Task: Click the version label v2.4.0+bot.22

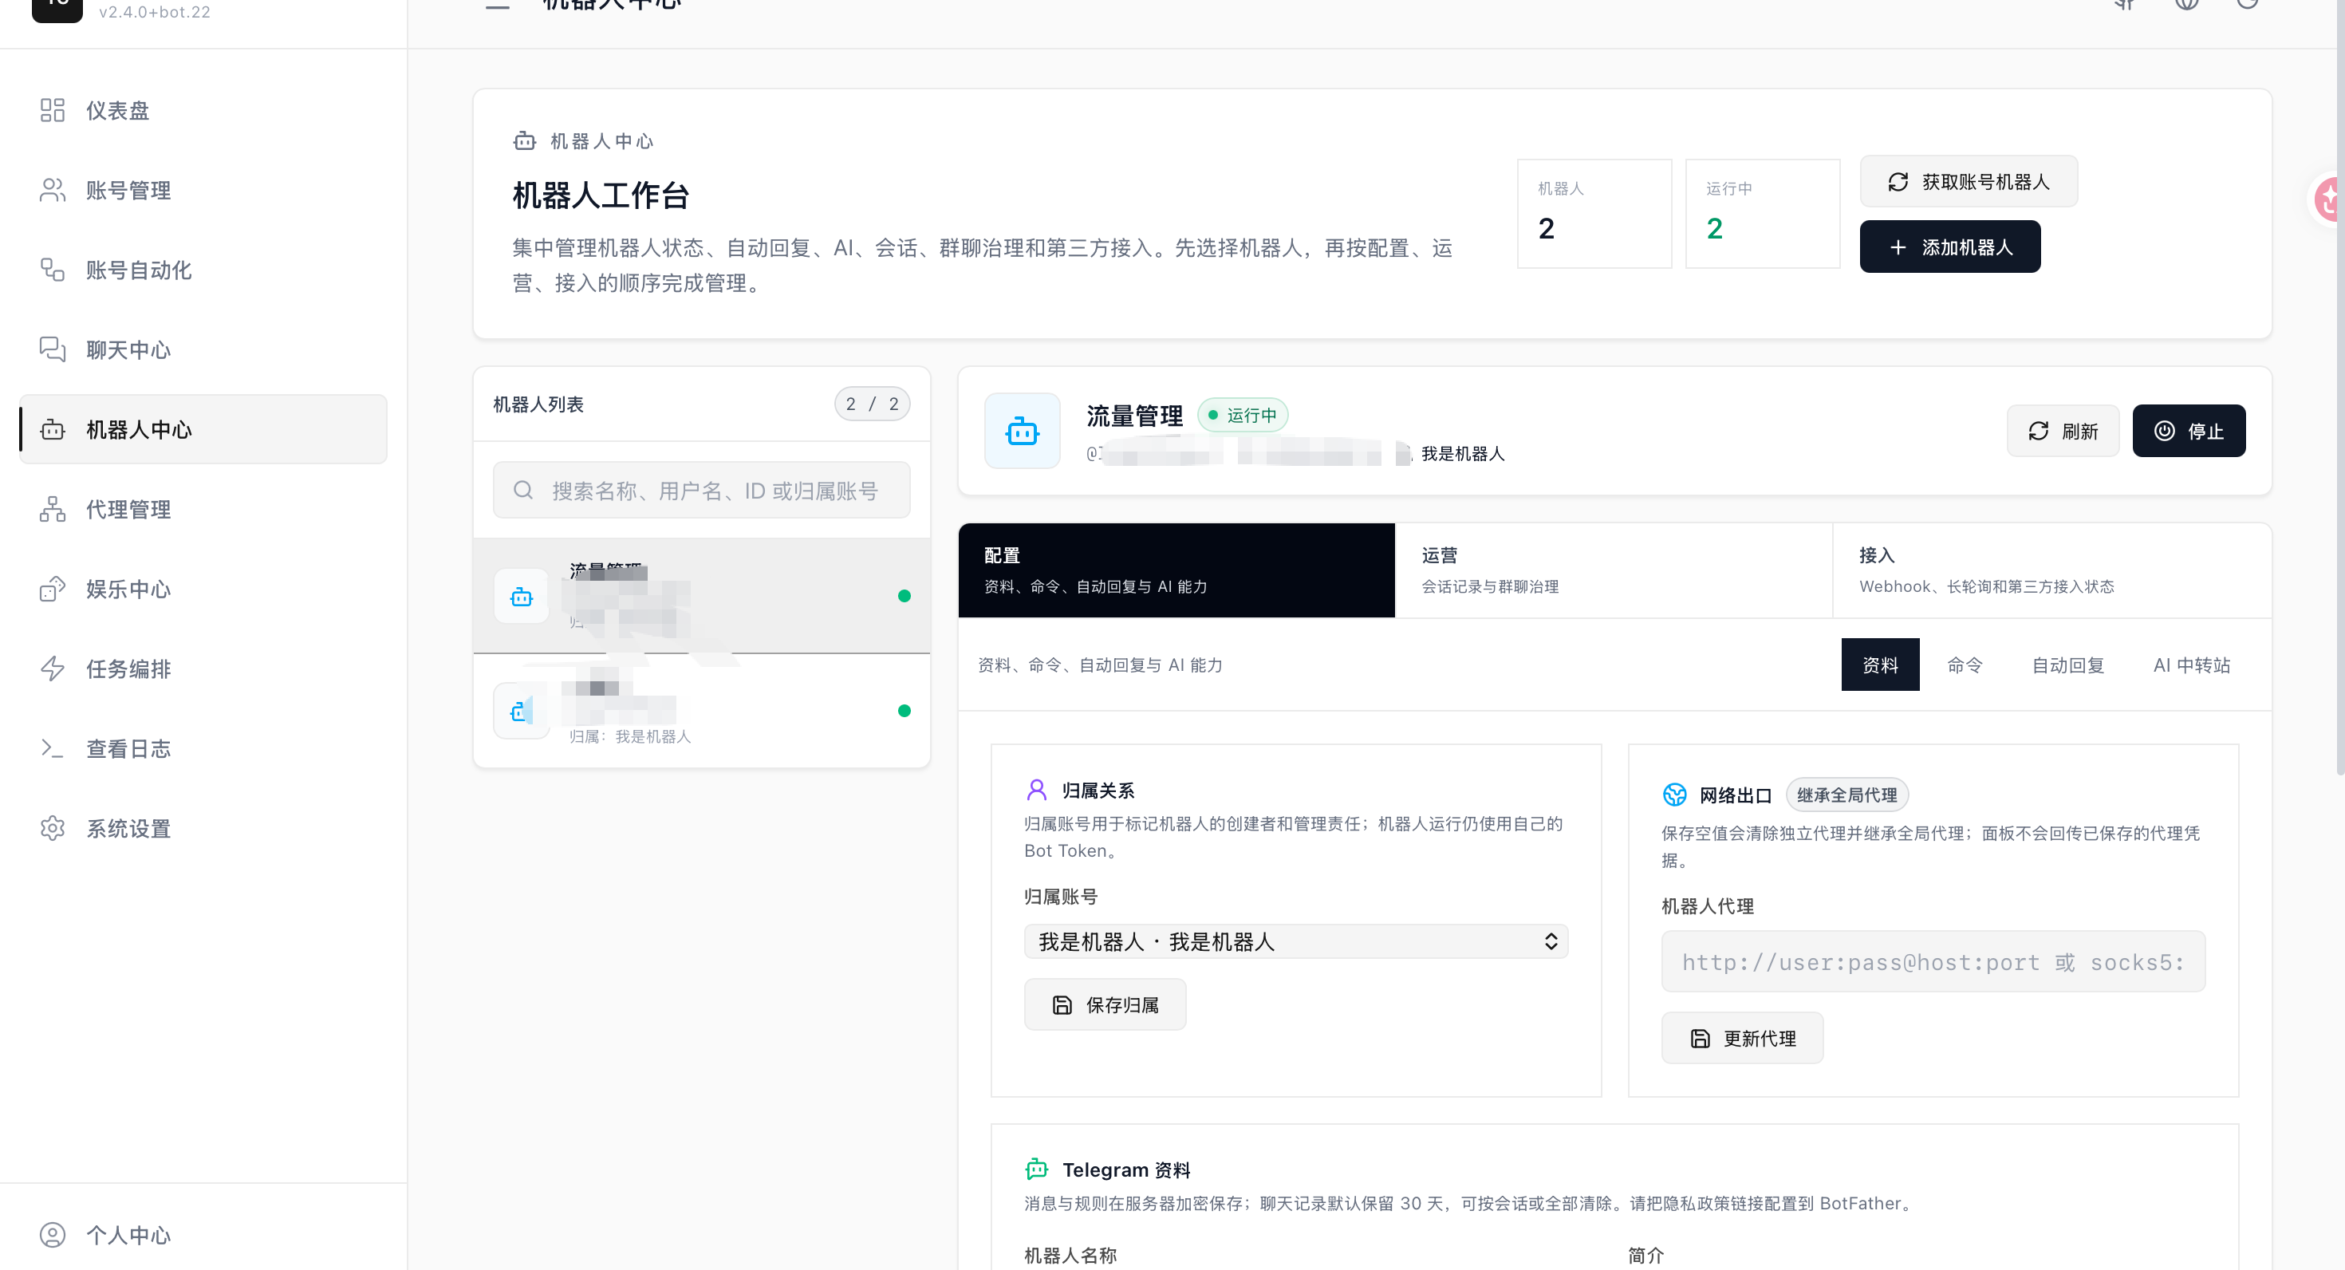Action: pos(155,12)
